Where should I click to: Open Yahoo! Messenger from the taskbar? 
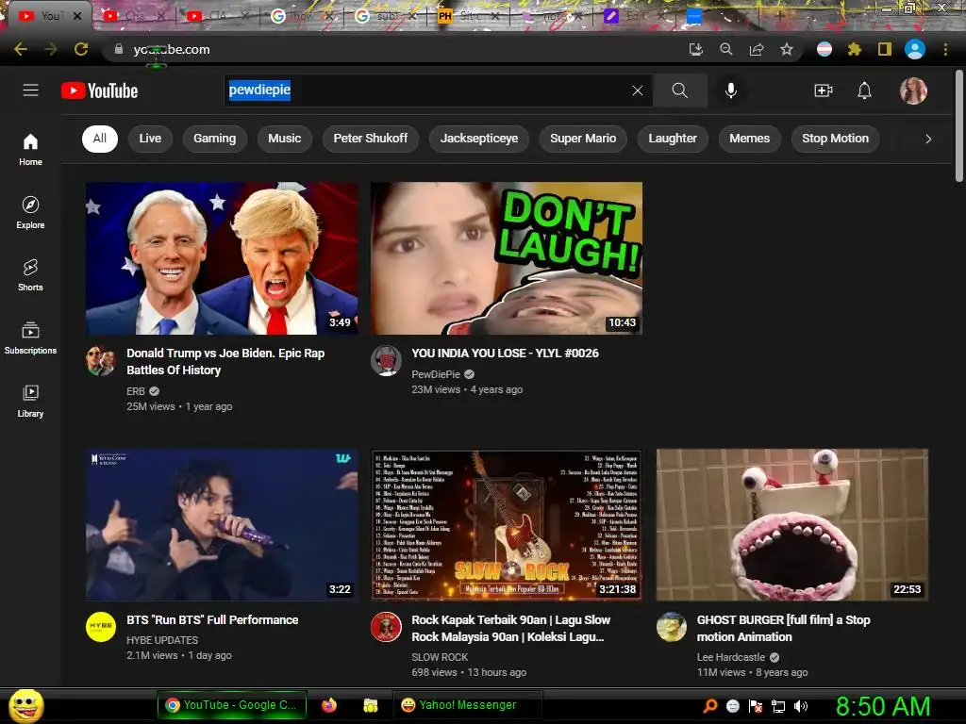[468, 705]
